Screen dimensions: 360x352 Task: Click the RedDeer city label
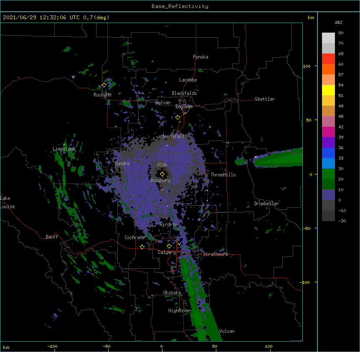click(184, 107)
